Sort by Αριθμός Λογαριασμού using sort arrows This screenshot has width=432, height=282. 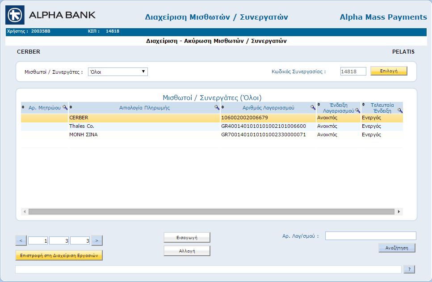point(222,107)
